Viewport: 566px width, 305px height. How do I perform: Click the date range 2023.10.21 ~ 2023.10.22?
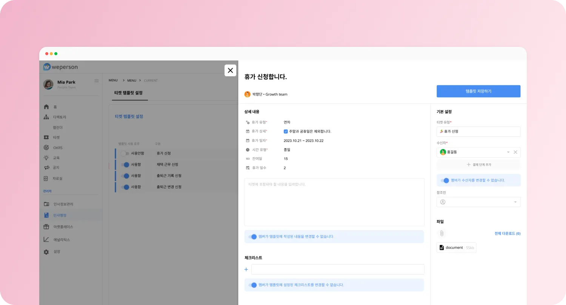pos(303,141)
